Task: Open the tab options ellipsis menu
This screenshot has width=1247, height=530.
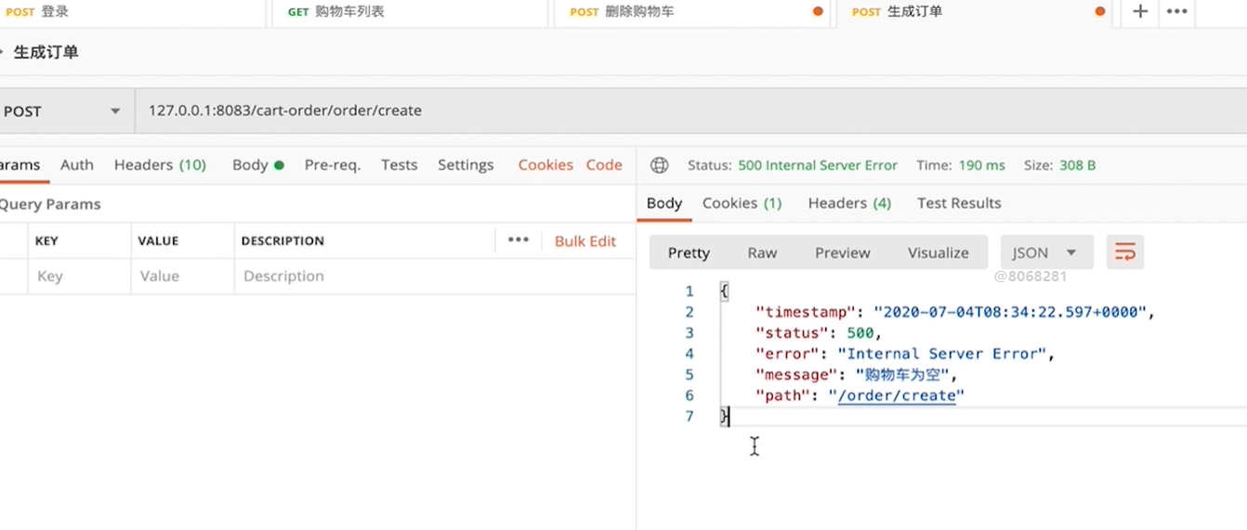Action: point(1176,12)
